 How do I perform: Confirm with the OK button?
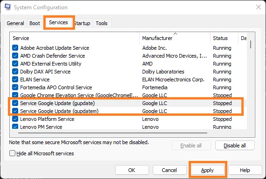[132, 170]
